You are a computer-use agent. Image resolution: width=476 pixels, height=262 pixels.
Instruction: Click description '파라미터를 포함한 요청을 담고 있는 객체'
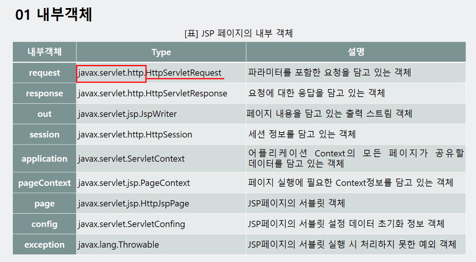[330, 72]
